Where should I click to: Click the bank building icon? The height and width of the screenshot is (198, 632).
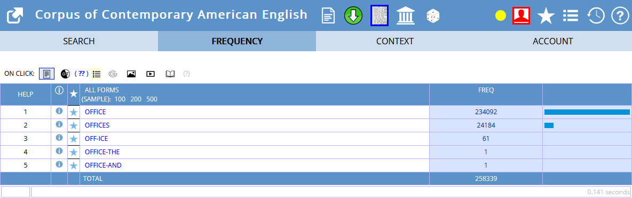click(x=406, y=15)
